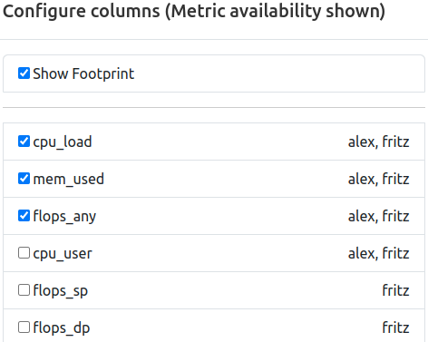Toggle off the flops_any checkbox

tap(24, 216)
